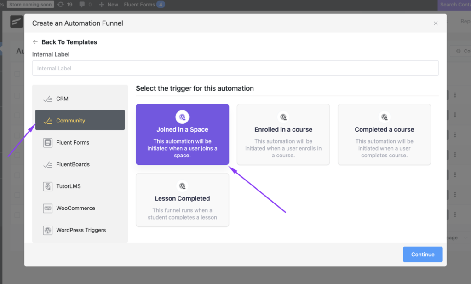Select the Community trigger category

(80, 120)
